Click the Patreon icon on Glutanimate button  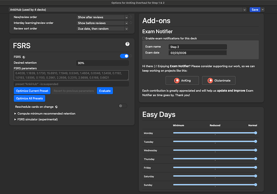[x=210, y=81]
